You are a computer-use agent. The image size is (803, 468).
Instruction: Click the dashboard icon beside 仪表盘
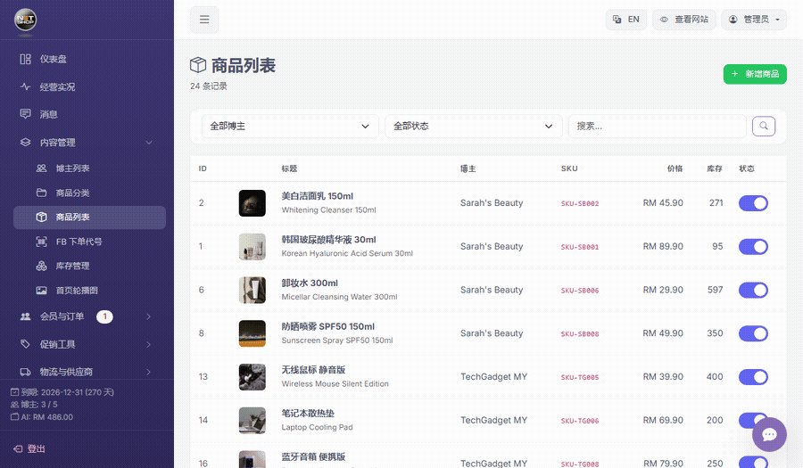25,60
